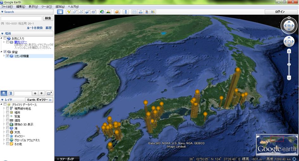Click the Print icon in toolbar
Screen dimensions: 299x161
click(141, 12)
